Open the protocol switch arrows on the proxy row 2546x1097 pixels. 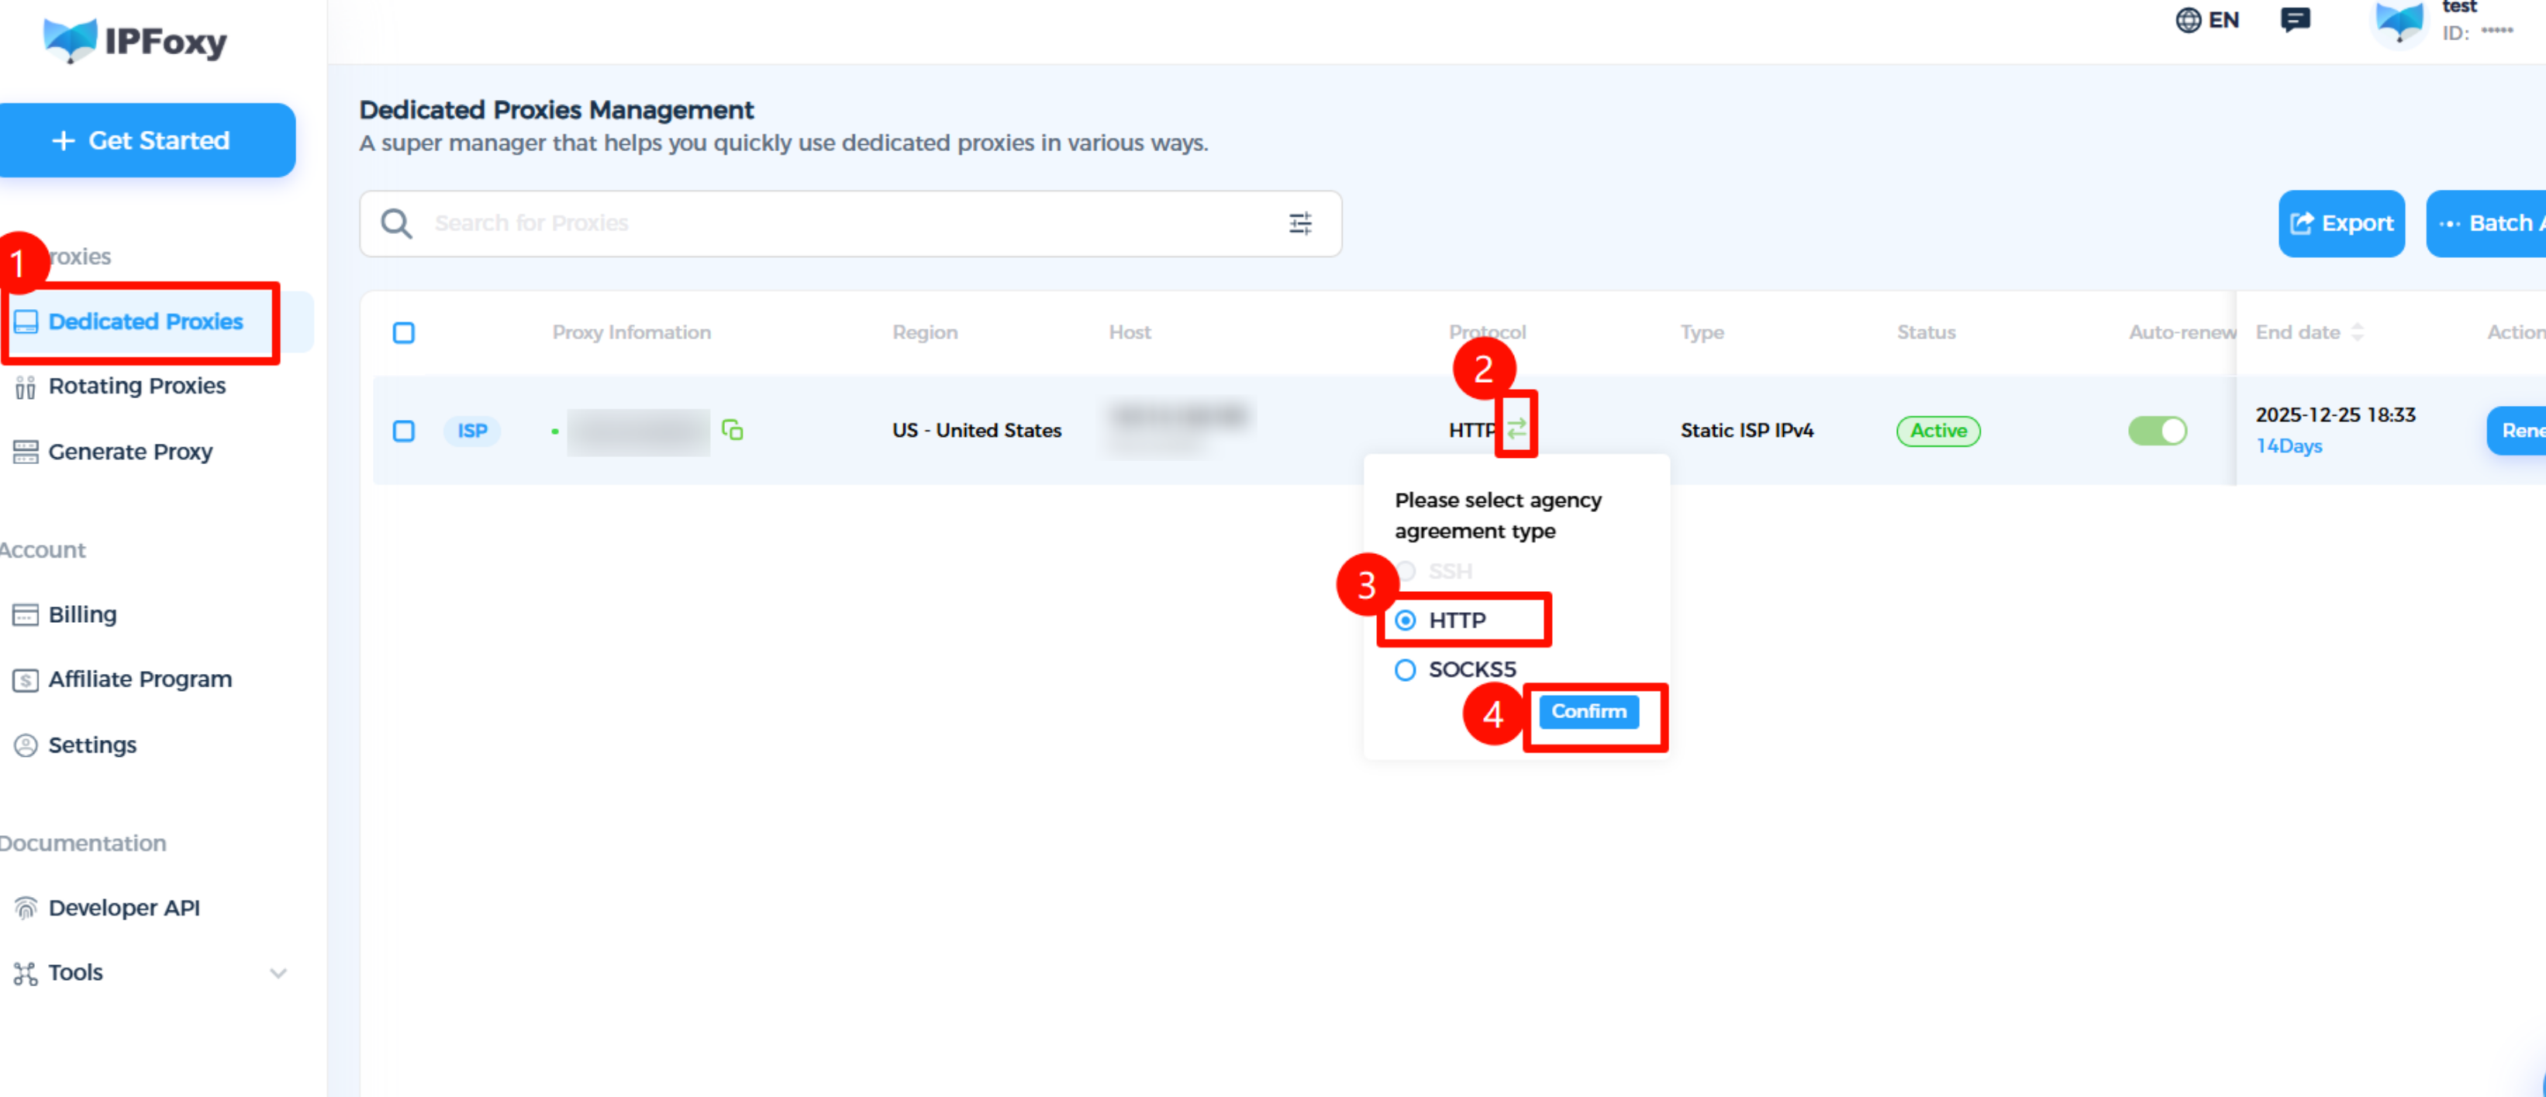click(x=1518, y=428)
